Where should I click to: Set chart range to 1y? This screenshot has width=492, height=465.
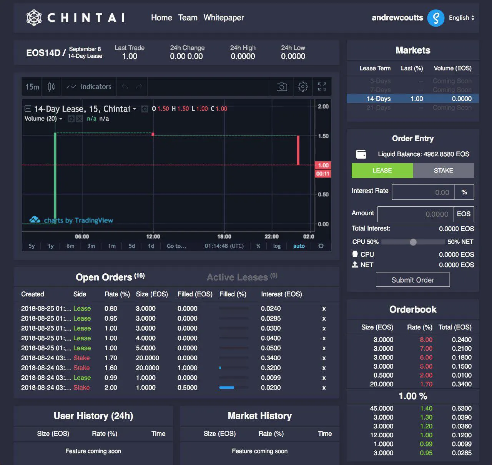click(x=51, y=246)
